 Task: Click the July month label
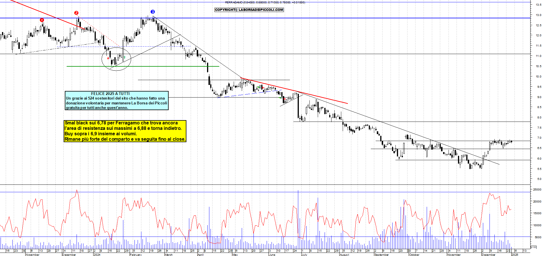304,255
